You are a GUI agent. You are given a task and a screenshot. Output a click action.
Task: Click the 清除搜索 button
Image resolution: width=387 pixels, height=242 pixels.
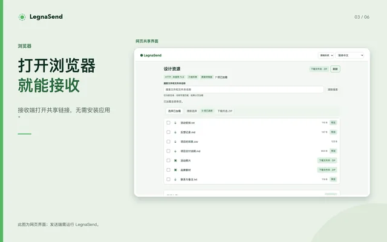tap(333, 90)
